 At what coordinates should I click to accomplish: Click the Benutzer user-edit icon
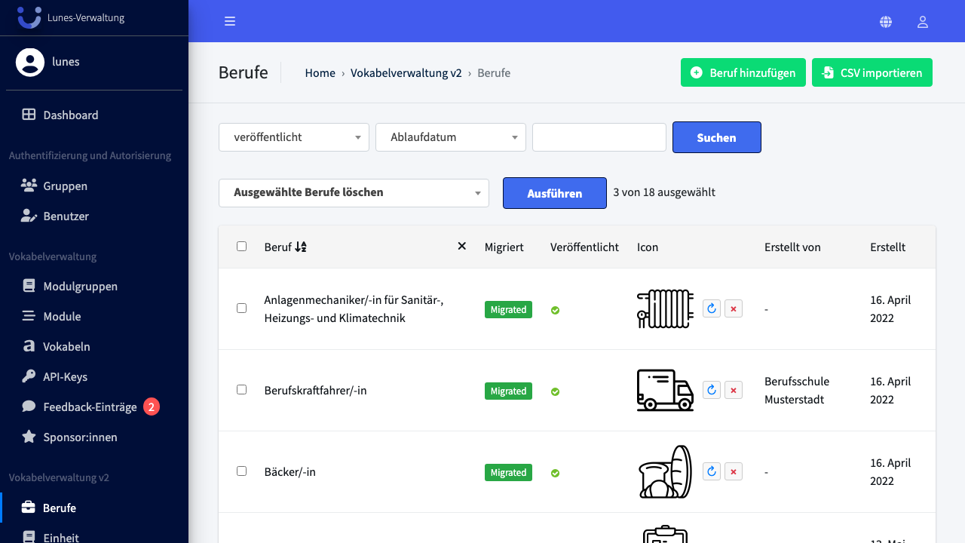click(x=29, y=216)
